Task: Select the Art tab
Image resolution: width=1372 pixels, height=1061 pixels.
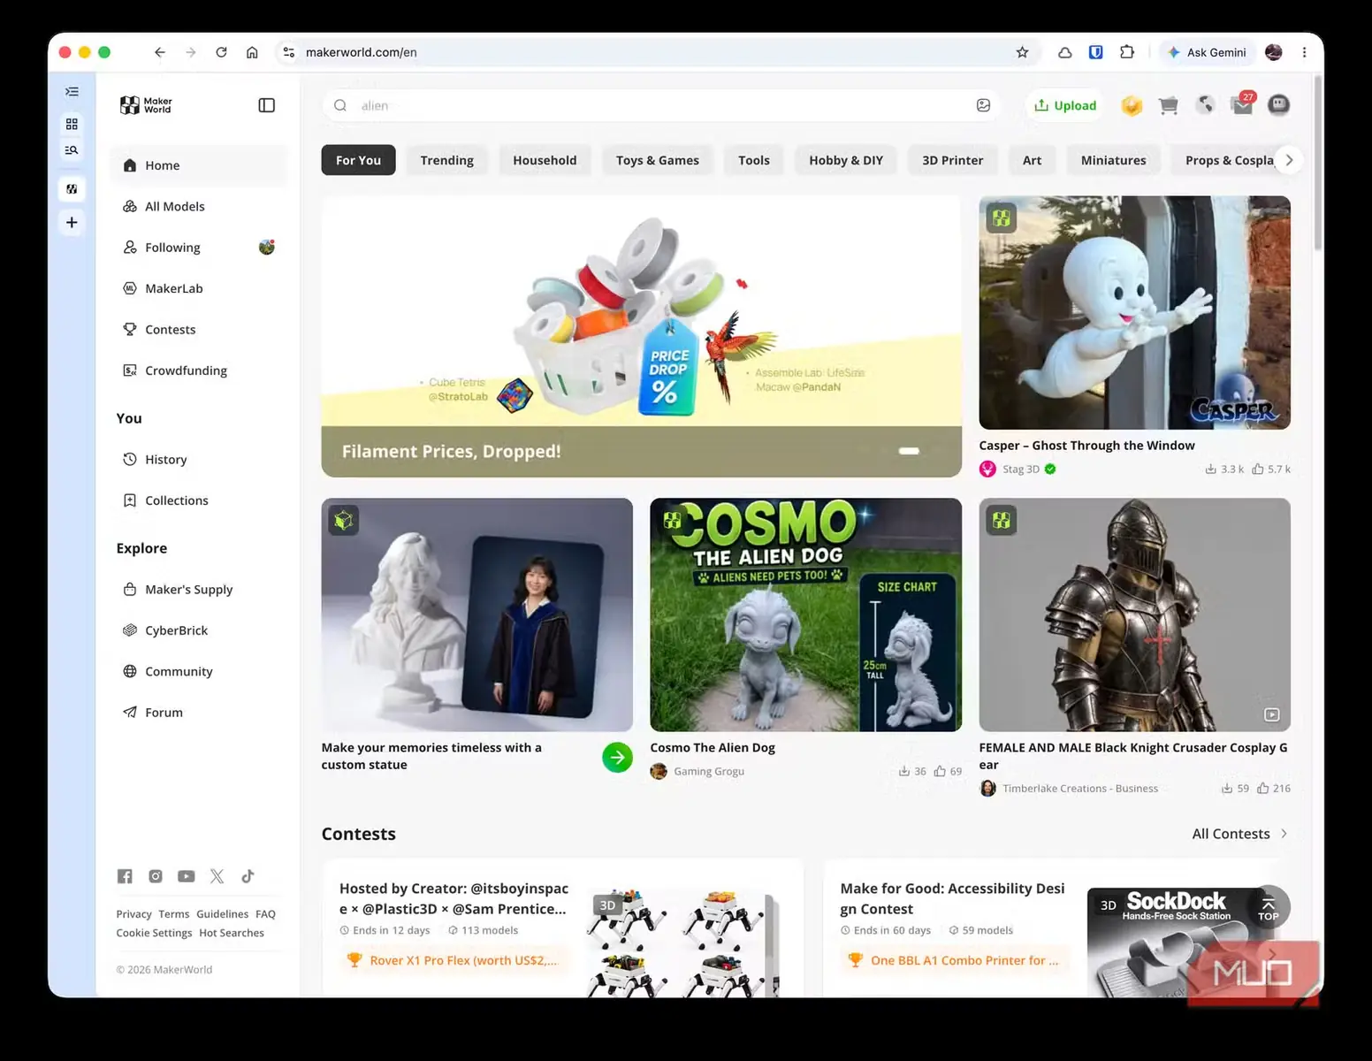Action: [x=1032, y=160]
